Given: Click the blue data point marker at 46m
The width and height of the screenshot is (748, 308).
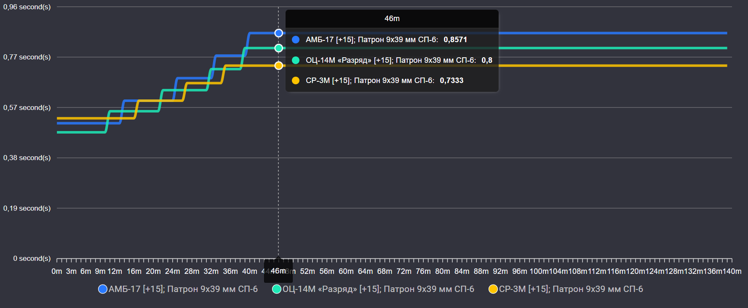Looking at the screenshot, I should (x=278, y=33).
